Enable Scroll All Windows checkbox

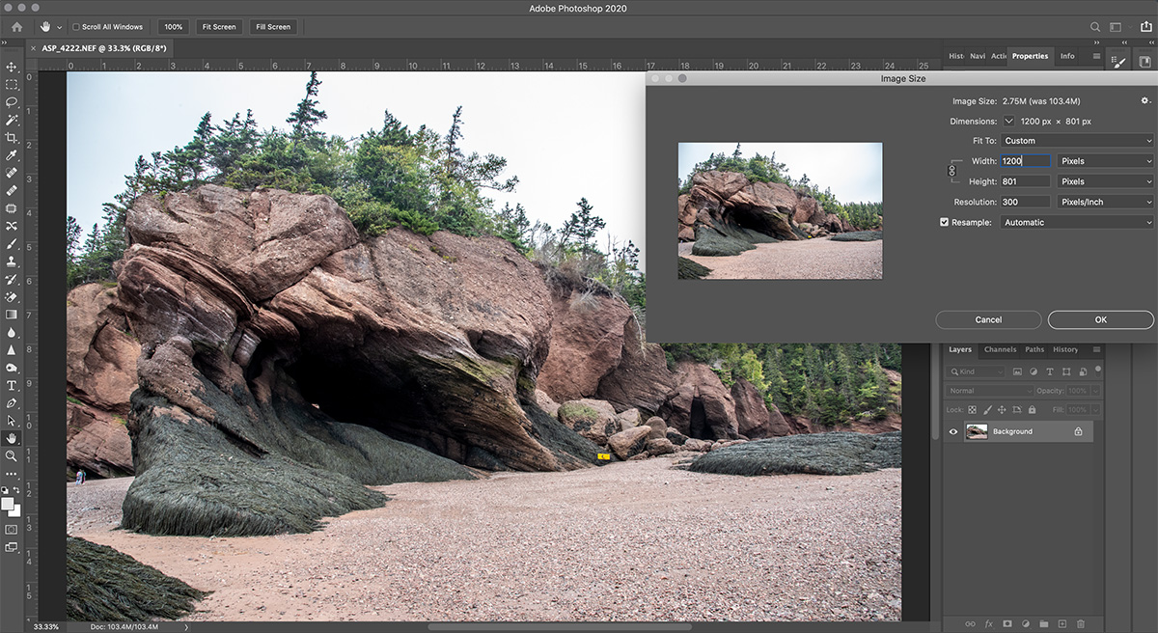(76, 27)
